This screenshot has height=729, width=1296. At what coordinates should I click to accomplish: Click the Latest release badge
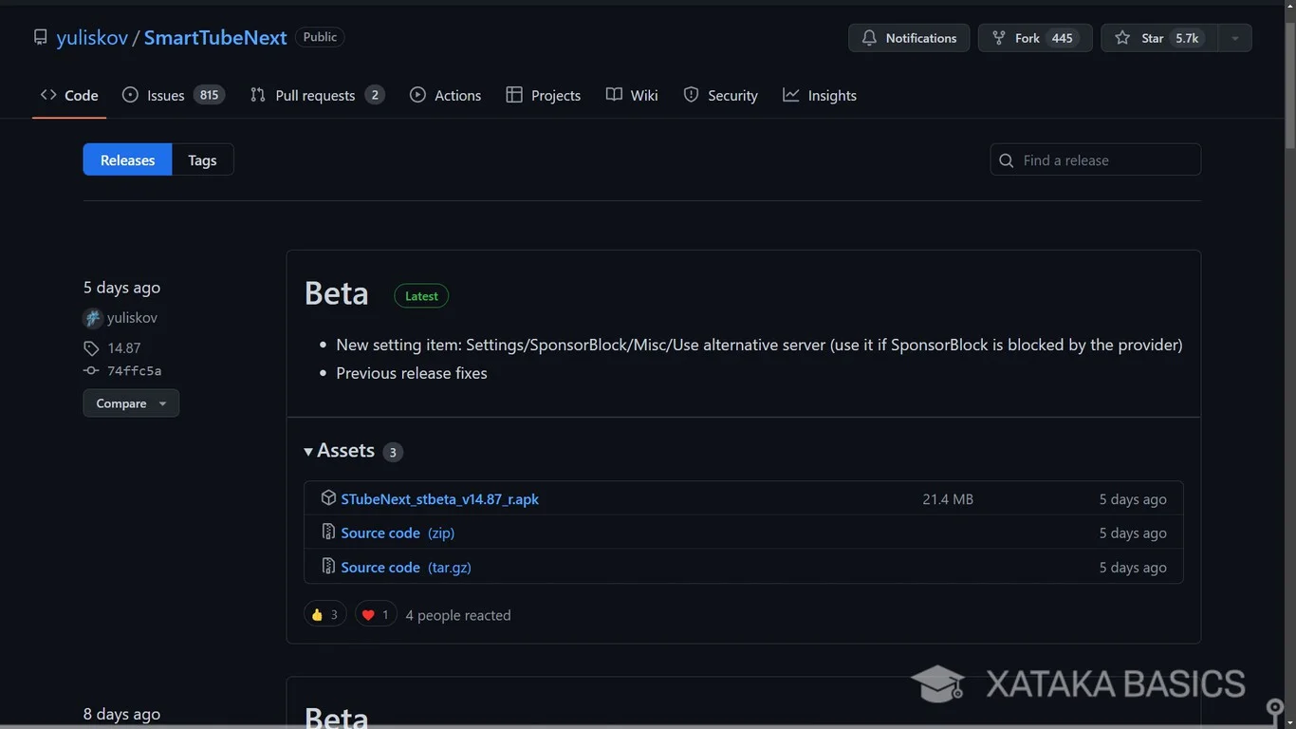click(421, 296)
